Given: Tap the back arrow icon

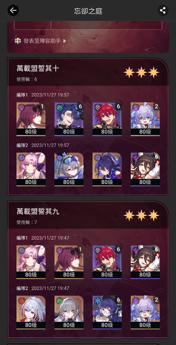Looking at the screenshot, I should coord(13,11).
